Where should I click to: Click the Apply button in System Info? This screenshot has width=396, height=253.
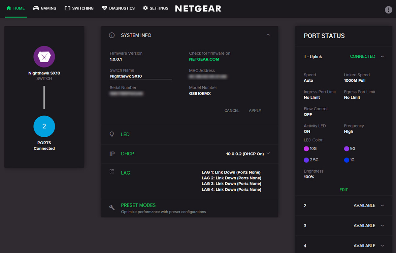(255, 111)
